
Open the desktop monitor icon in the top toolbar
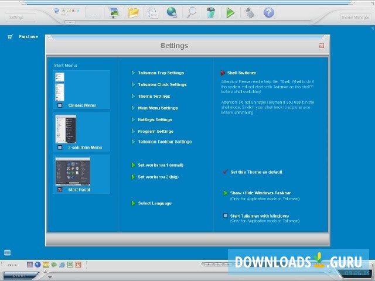pyautogui.click(x=114, y=12)
